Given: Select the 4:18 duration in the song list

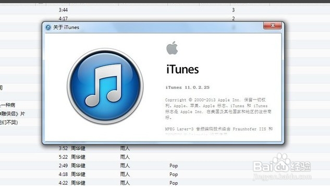Looking at the screenshot, I should [63, 174].
